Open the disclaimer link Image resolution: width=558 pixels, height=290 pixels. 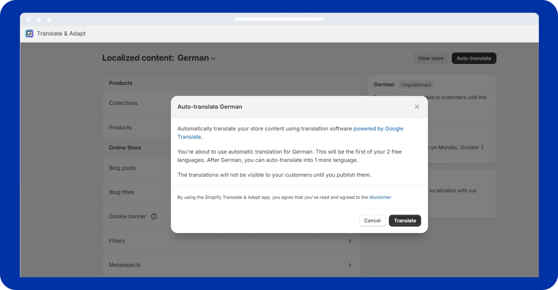point(380,197)
